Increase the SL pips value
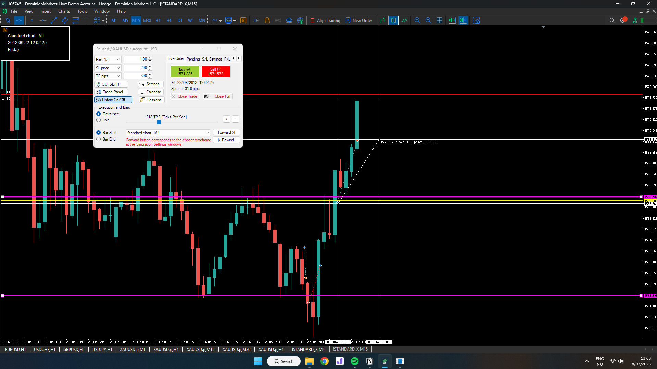 click(x=150, y=66)
